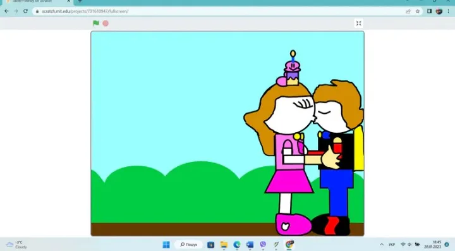Bookmark this page with the star icon
Screen dimensions: 455x251
click(418, 11)
